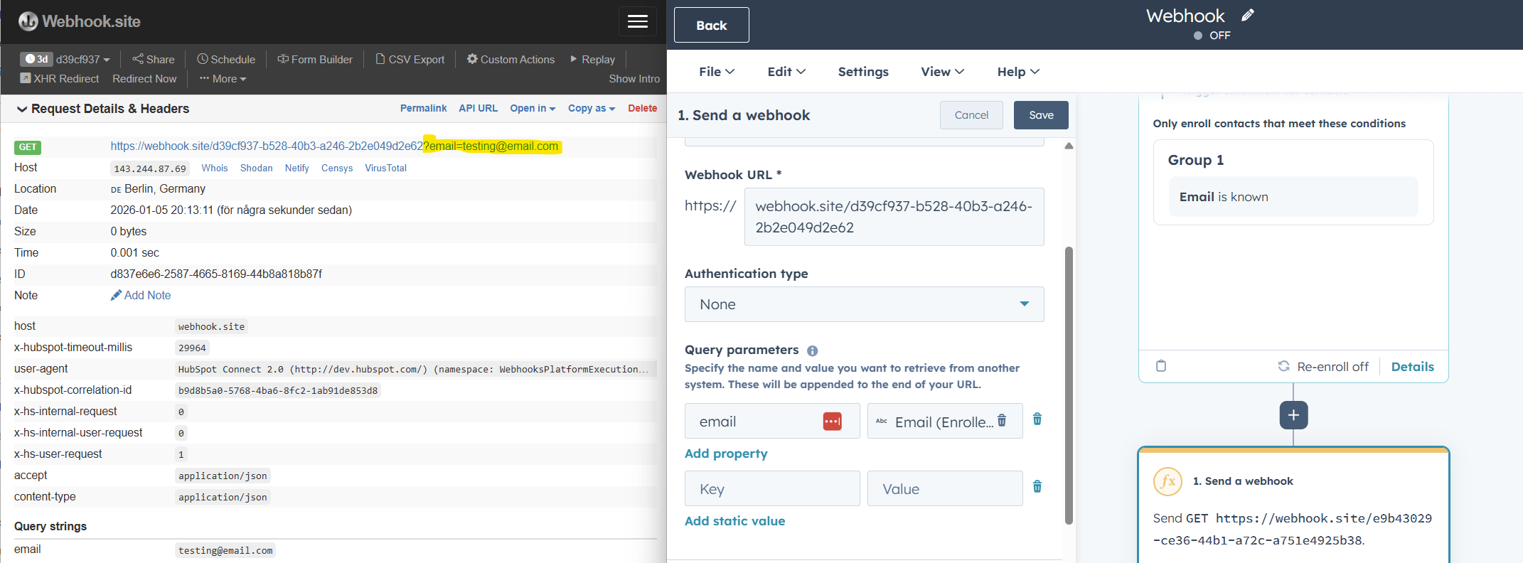
Task: Open Schedule in Webhook.site toolbar
Action: tap(226, 60)
